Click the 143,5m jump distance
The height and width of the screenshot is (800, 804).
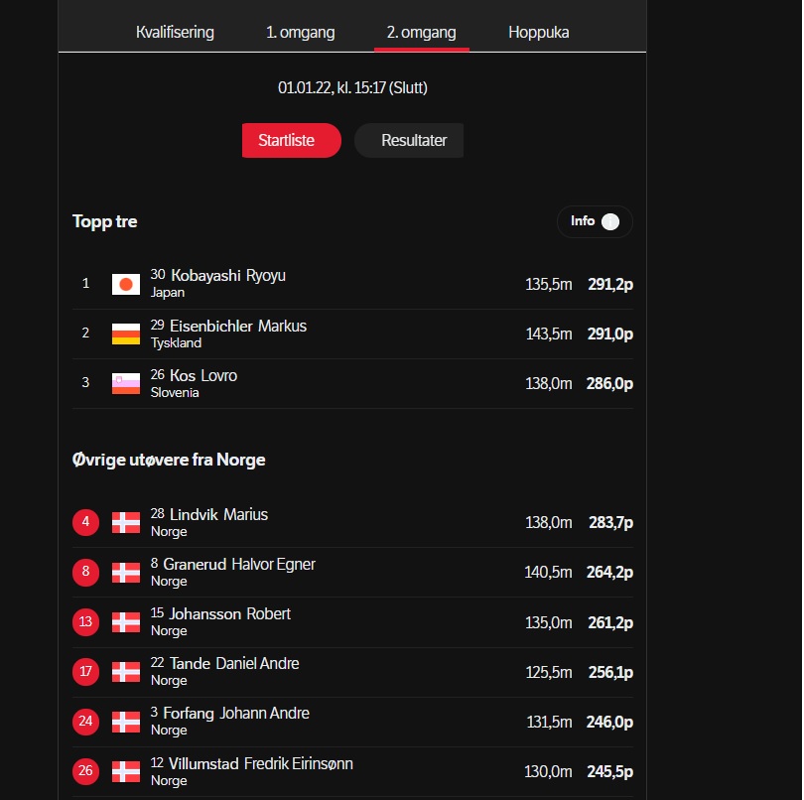[x=549, y=334]
